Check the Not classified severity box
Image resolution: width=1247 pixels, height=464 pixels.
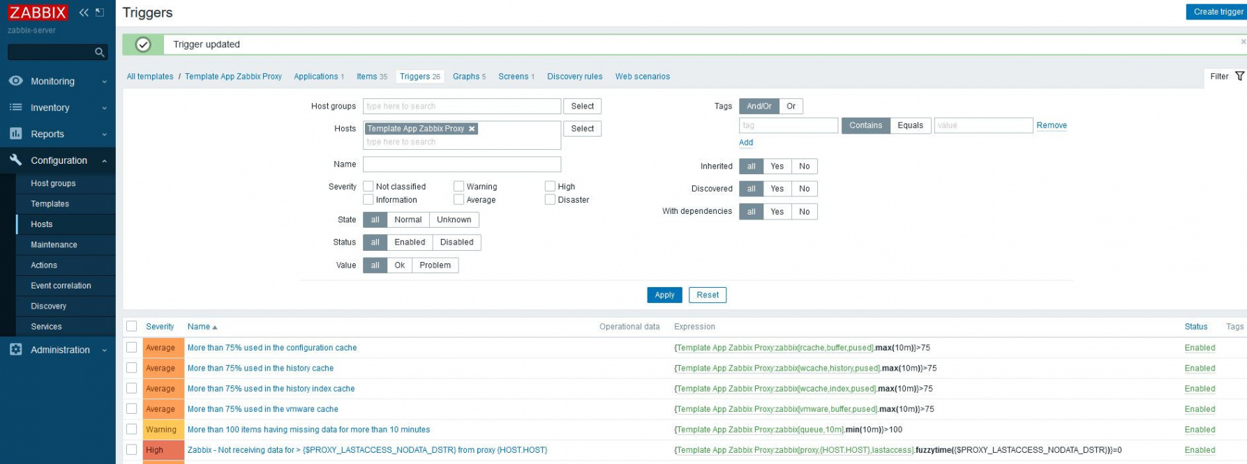(368, 187)
